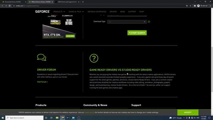This screenshot has height=120, width=213.
Task: Click the Community & News footer heading
Action: [x=95, y=105]
